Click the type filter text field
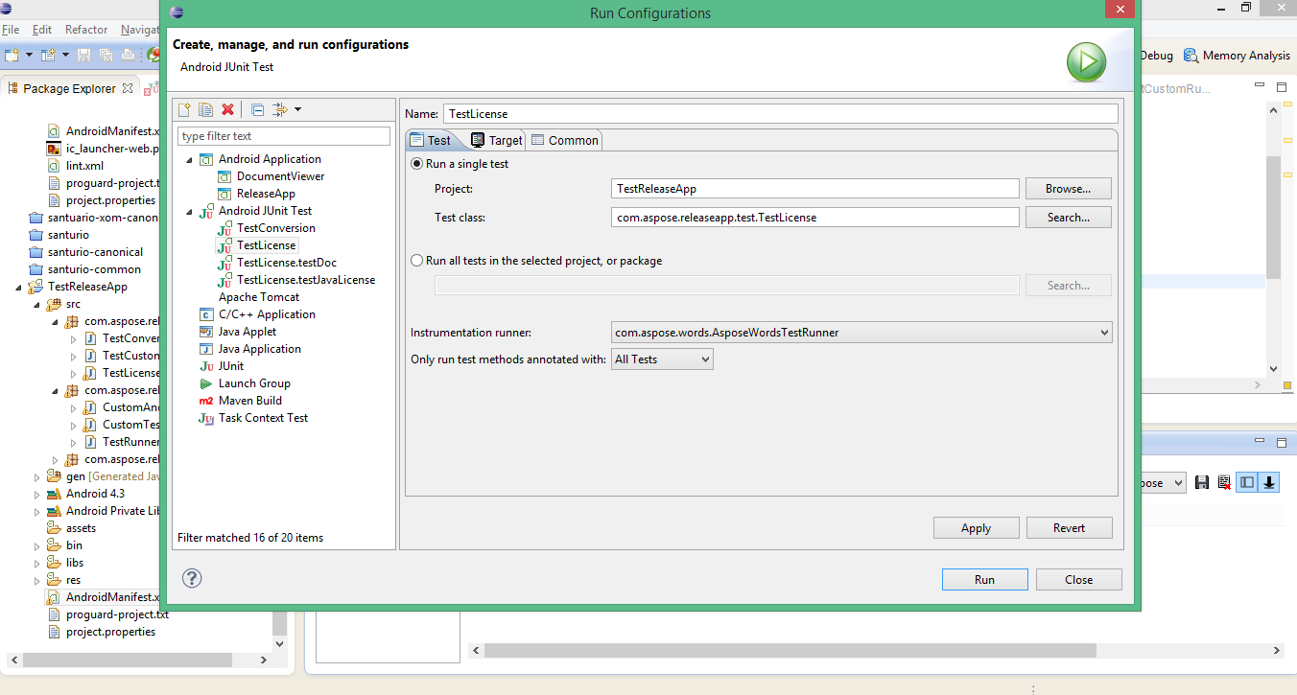Image resolution: width=1297 pixels, height=695 pixels. [x=283, y=135]
